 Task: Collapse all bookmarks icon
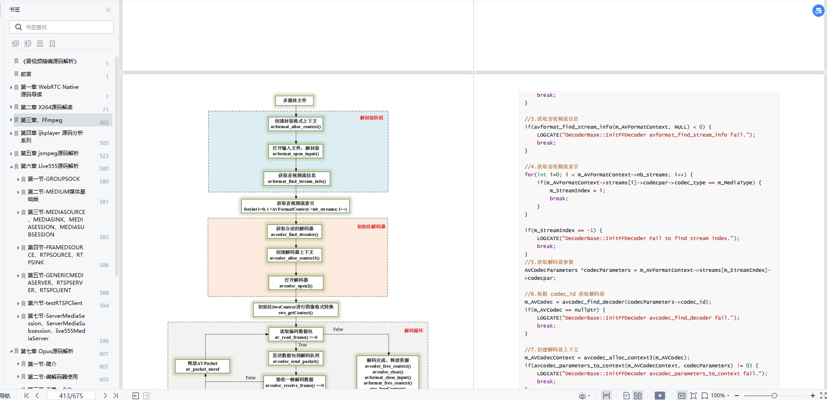[28, 44]
